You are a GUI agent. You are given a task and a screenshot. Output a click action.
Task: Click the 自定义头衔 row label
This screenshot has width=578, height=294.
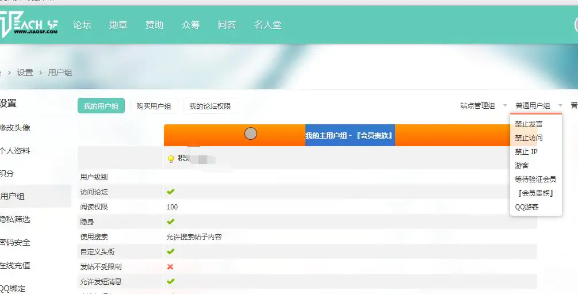(x=98, y=251)
